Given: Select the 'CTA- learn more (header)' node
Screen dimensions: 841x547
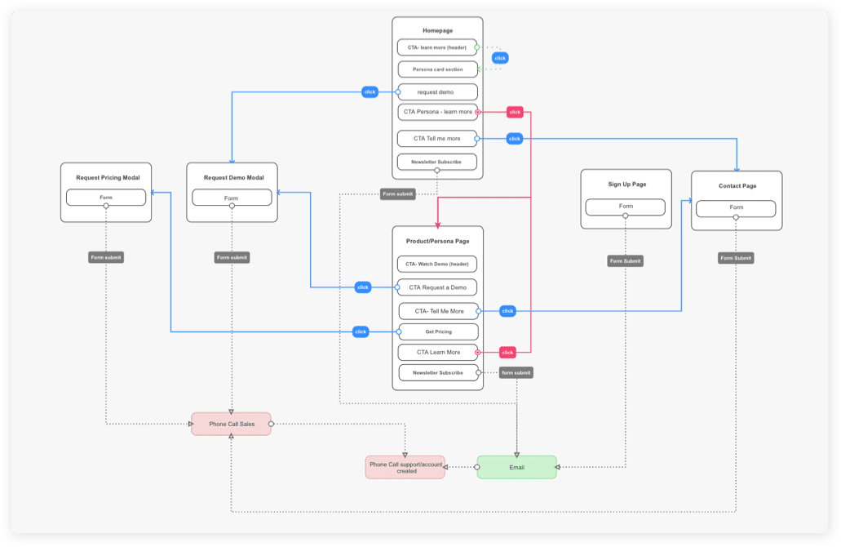Looking at the screenshot, I should point(436,47).
